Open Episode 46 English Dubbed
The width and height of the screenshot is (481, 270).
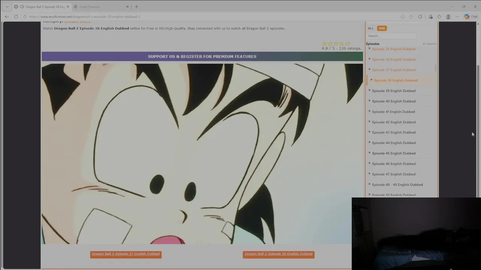click(394, 164)
